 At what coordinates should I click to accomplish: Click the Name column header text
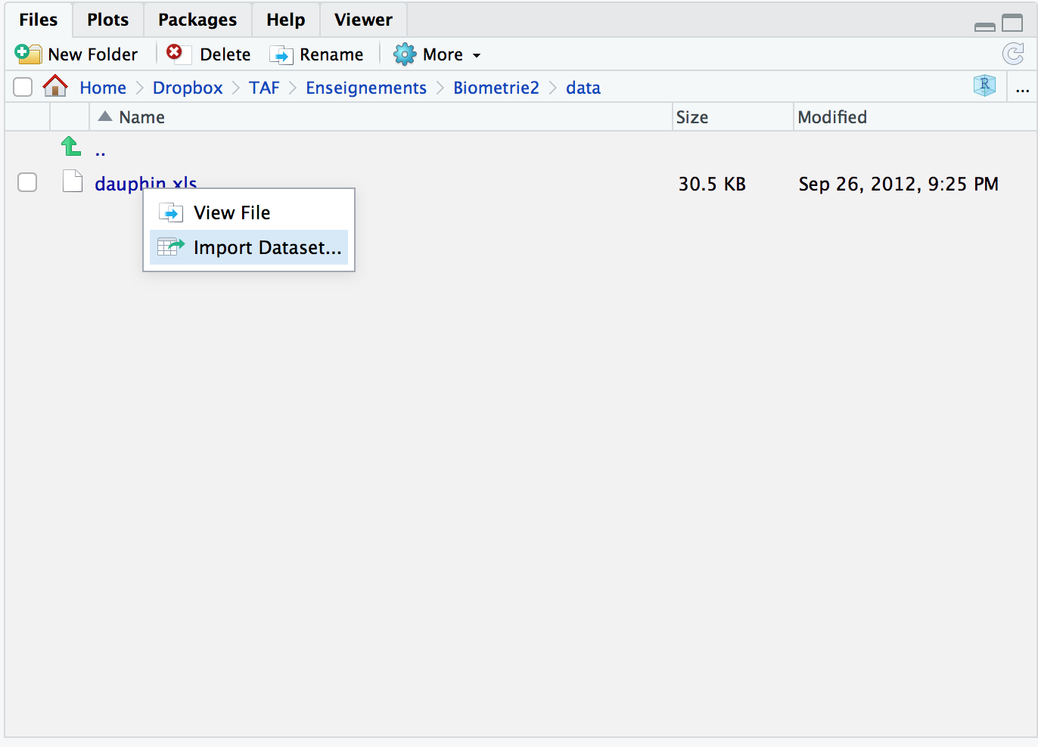(141, 117)
